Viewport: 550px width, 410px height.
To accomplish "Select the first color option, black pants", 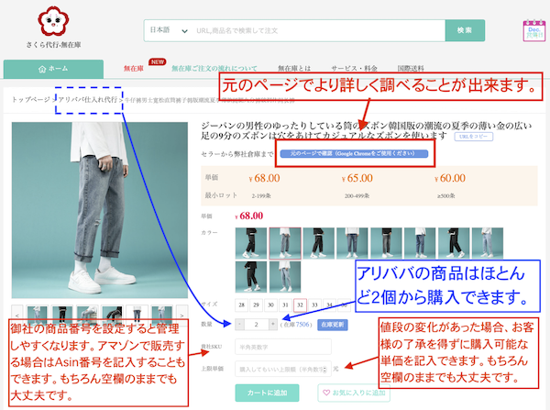I will 251,243.
